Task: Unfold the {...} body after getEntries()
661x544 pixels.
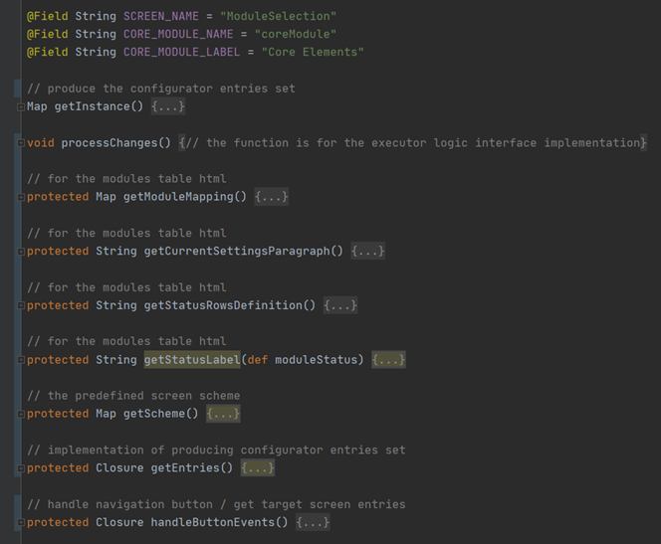Action: 258,467
